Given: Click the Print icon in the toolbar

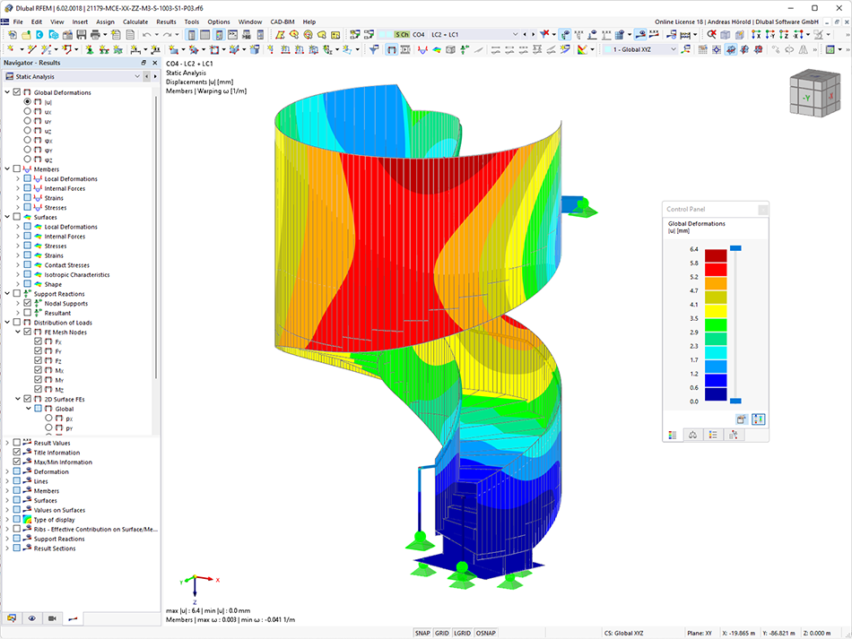Looking at the screenshot, I should (x=95, y=35).
